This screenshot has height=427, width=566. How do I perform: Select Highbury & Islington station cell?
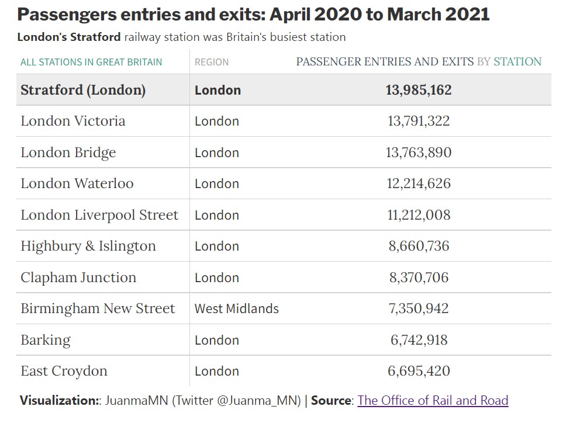88,246
